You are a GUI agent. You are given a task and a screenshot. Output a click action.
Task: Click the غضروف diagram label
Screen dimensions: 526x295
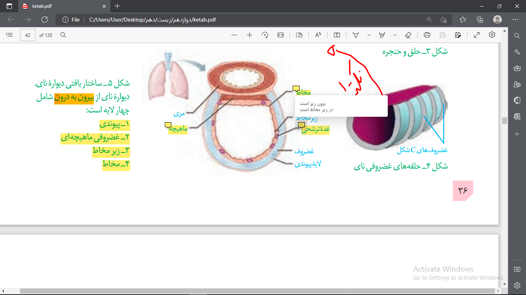(305, 151)
